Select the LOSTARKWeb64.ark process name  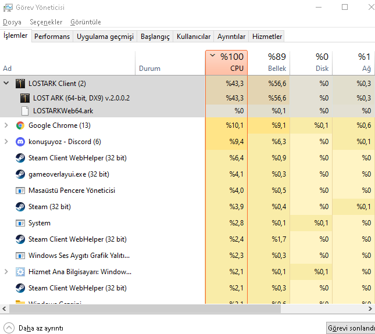coord(63,111)
